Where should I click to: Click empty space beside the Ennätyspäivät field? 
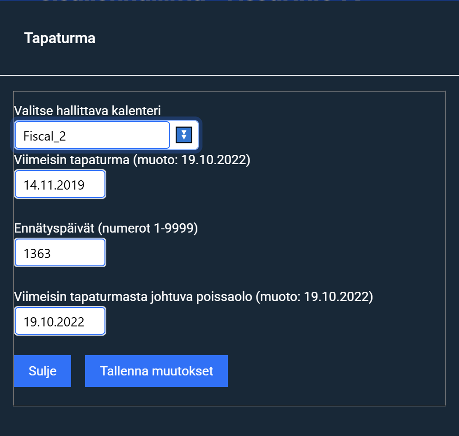tap(277, 253)
